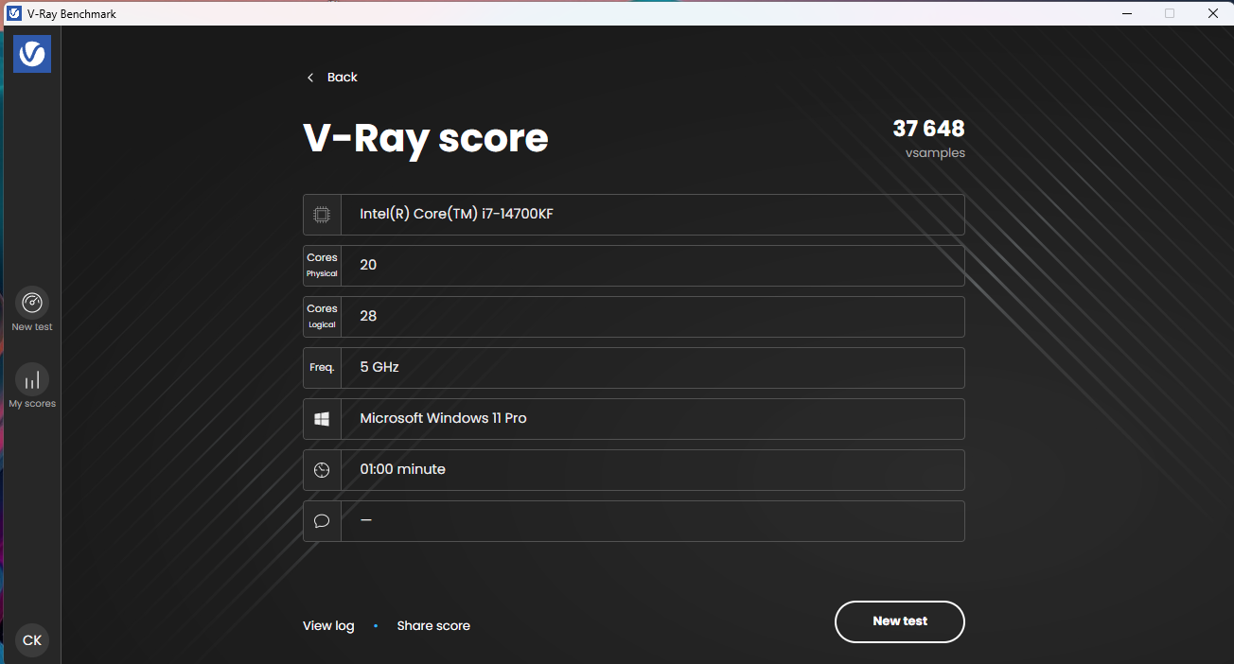Click the comment bubble icon
Viewport: 1234px width, 664px height.
322,521
